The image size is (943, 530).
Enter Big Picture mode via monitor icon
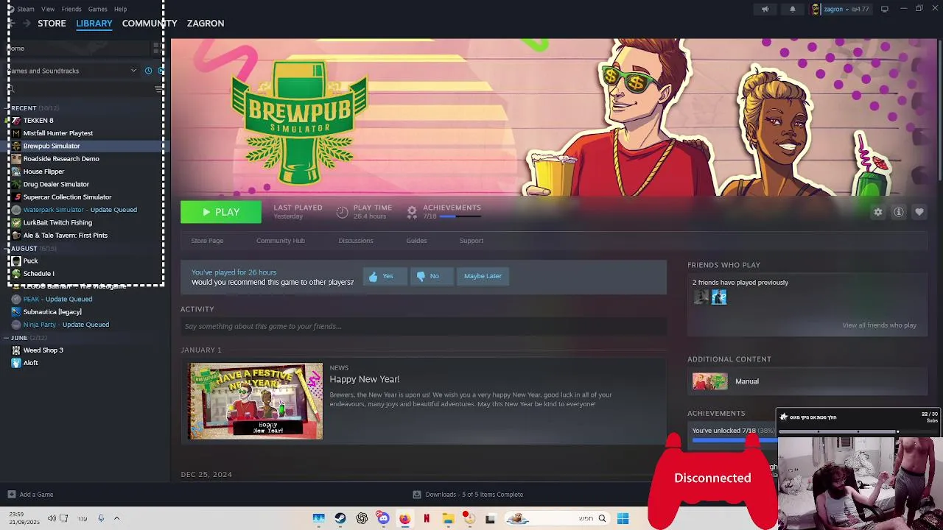pyautogui.click(x=884, y=9)
